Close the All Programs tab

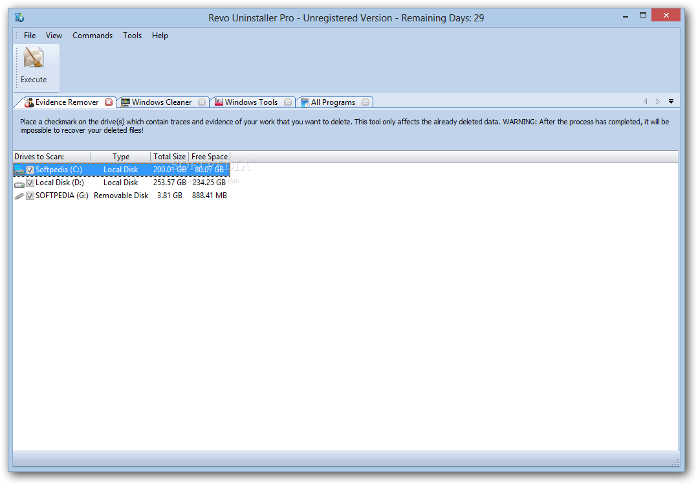click(365, 102)
